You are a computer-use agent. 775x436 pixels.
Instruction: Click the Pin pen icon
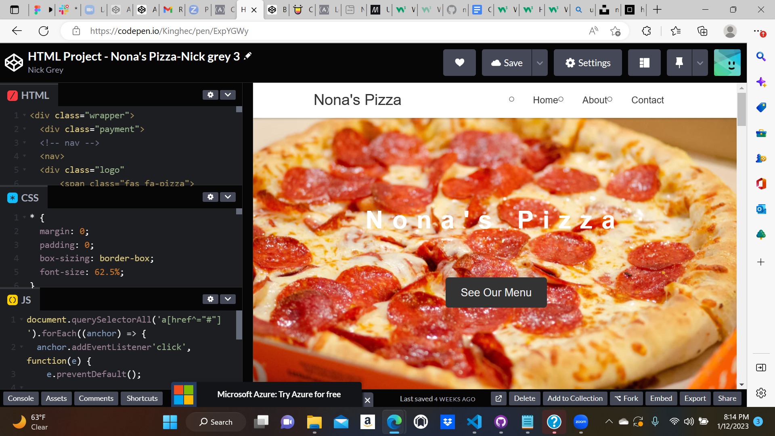point(679,63)
